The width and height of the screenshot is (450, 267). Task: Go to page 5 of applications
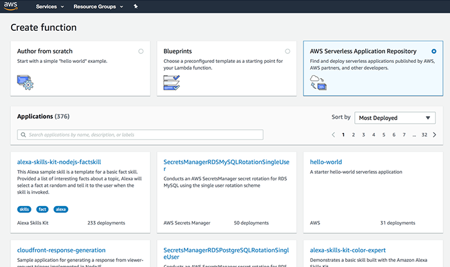tap(384, 135)
